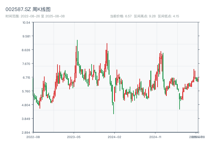This screenshot has width=220, height=165.
Task: Click y-axis value 9.581
Action: 26,36
